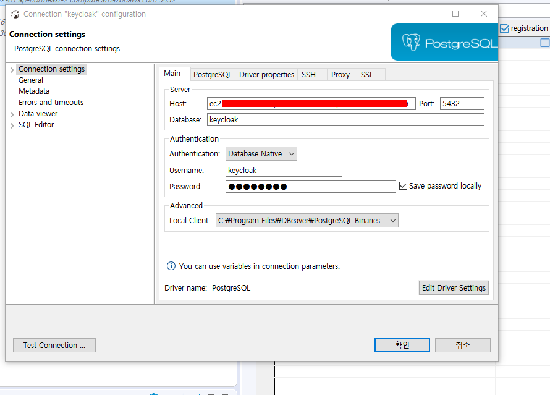Image resolution: width=550 pixels, height=395 pixels.
Task: Click the Test Connection button
Action: [x=54, y=345]
